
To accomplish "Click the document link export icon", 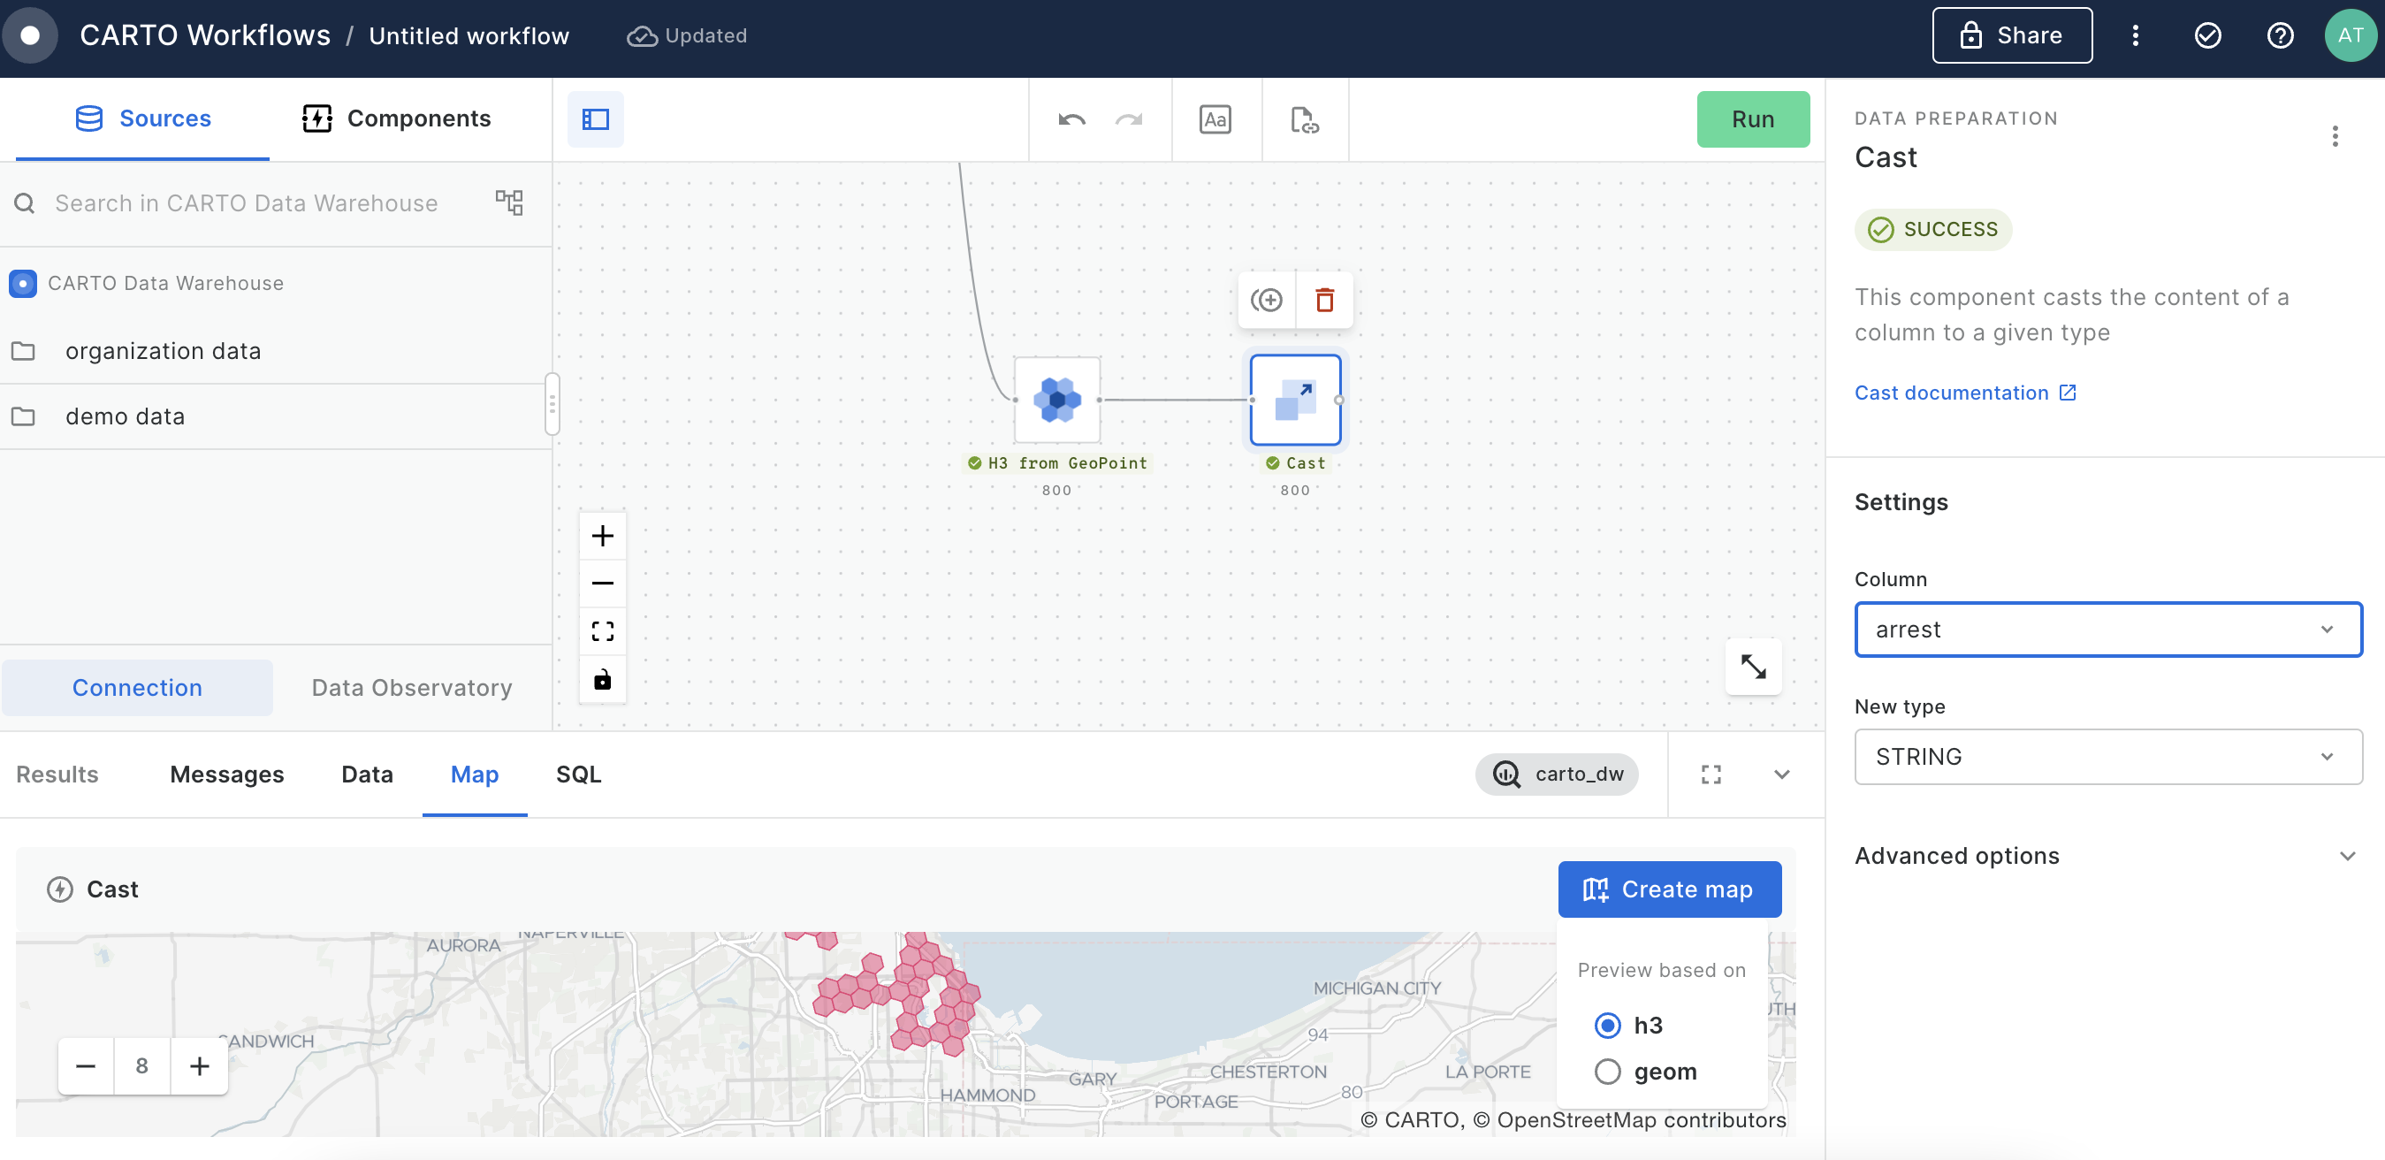I will pyautogui.click(x=1304, y=119).
